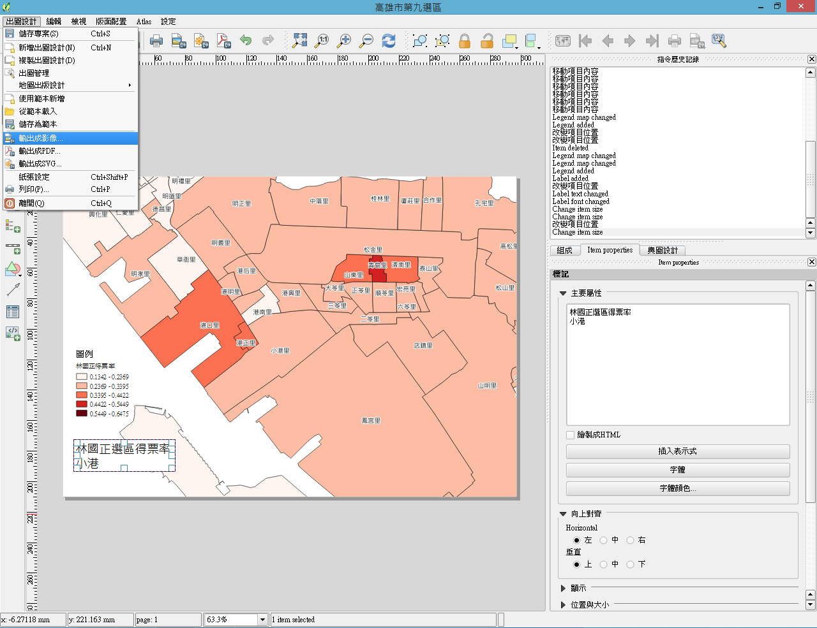Expand the 顯示 section
This screenshot has height=628, width=817.
[x=563, y=588]
